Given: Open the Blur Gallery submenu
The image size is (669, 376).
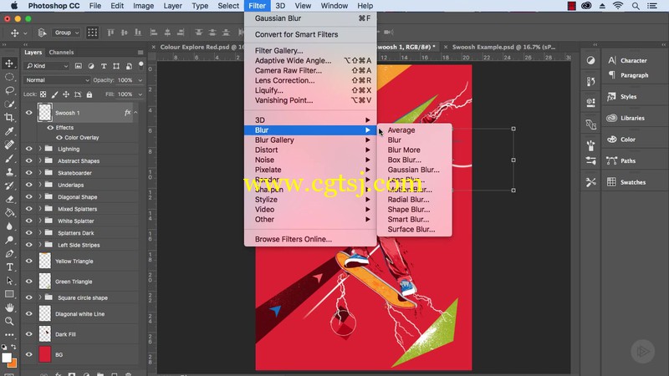Looking at the screenshot, I should [x=310, y=140].
